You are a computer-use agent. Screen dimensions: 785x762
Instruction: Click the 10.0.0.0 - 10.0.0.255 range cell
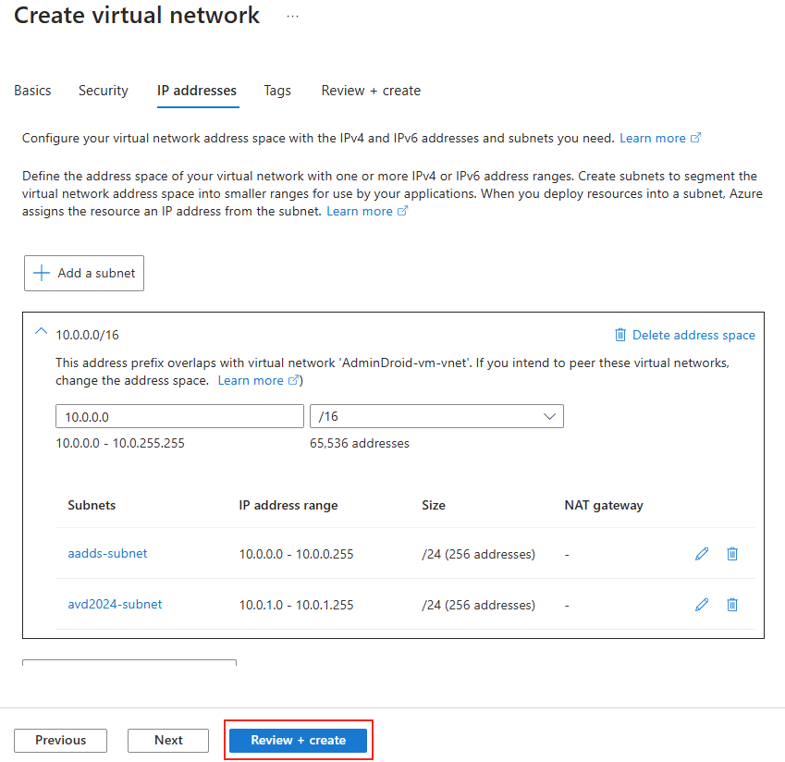(x=297, y=554)
